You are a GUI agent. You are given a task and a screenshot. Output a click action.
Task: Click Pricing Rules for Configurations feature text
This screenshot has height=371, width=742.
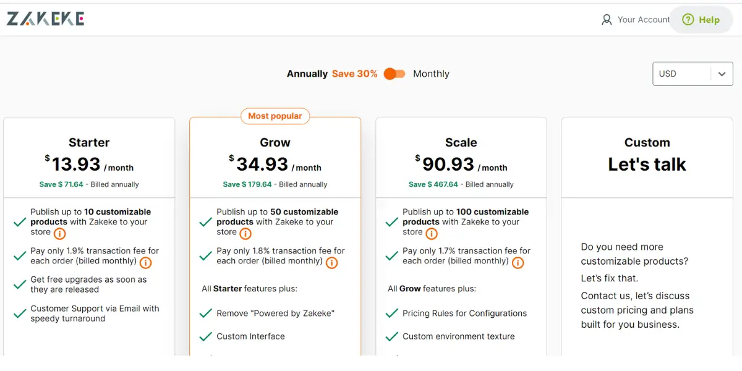click(x=464, y=313)
